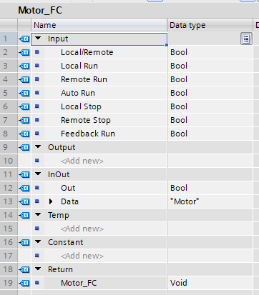
Task: Select the tag icon on the Output row
Action: [x=24, y=147]
